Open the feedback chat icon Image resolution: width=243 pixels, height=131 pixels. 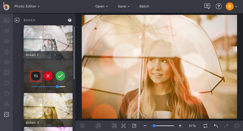pos(207,6)
